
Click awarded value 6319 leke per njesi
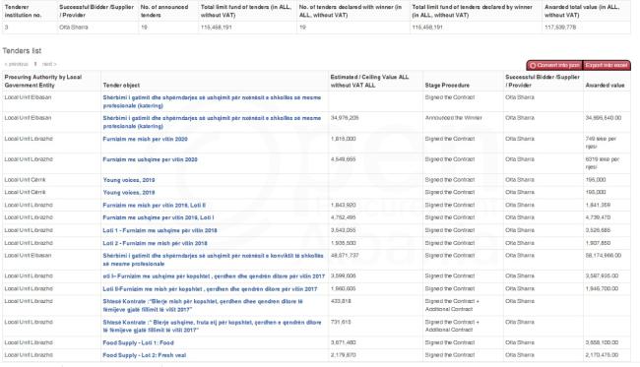pyautogui.click(x=602, y=163)
